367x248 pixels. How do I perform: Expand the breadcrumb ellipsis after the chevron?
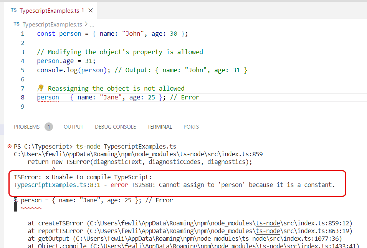[92, 24]
